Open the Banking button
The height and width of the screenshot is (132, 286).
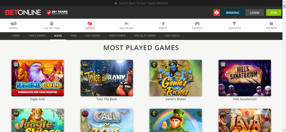click(233, 12)
